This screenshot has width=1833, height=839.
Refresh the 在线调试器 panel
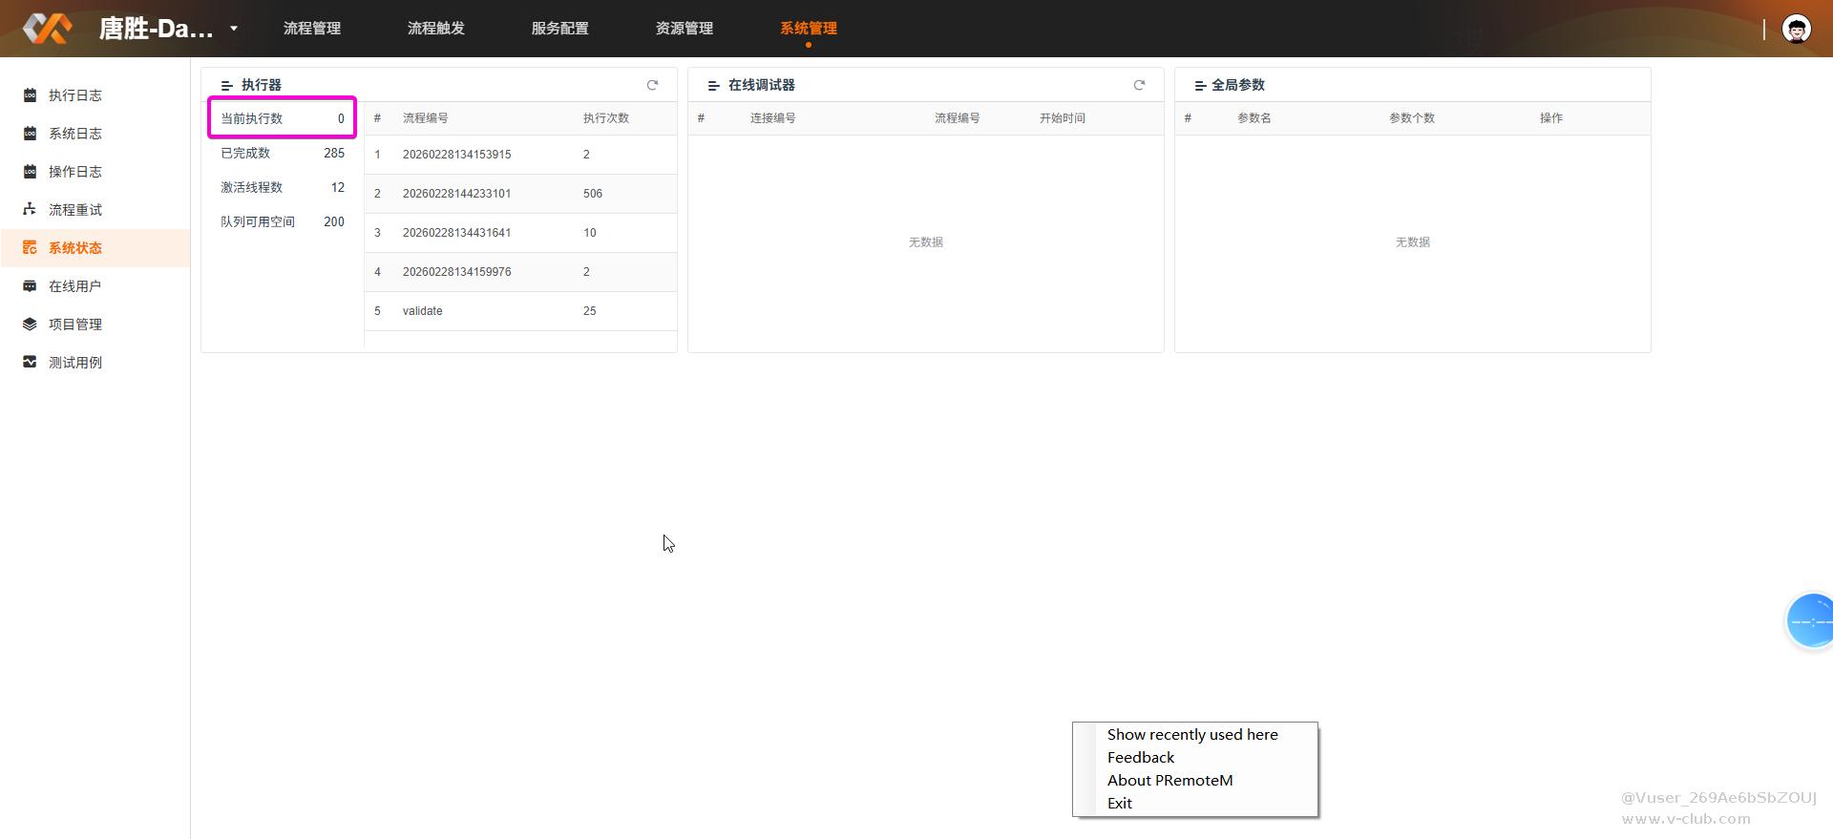[1139, 85]
